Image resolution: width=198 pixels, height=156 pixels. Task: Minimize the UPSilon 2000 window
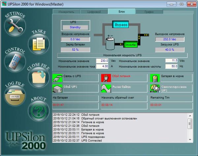[x=171, y=4]
